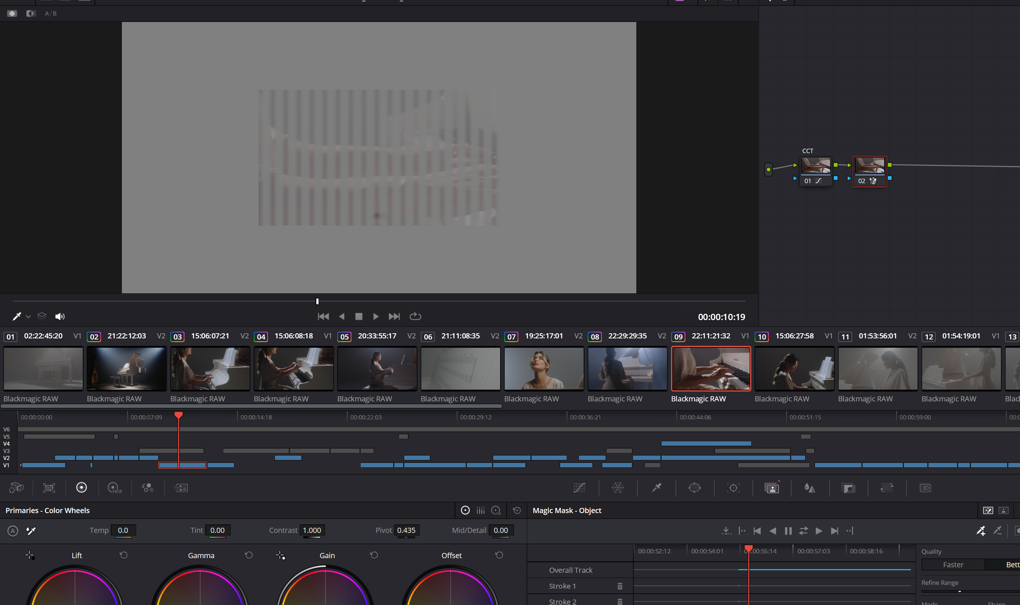
Task: Open the 3D stereoscopic palette
Action: click(x=926, y=487)
